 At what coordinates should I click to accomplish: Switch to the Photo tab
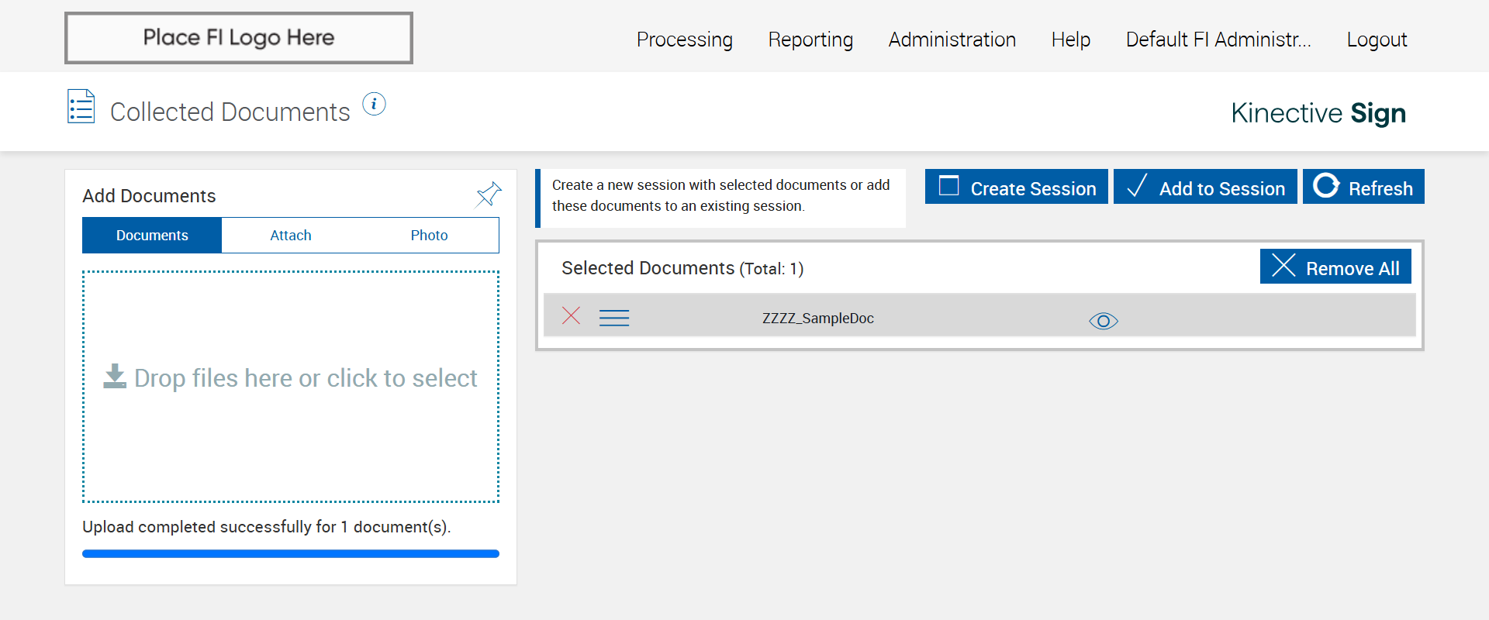tap(429, 236)
